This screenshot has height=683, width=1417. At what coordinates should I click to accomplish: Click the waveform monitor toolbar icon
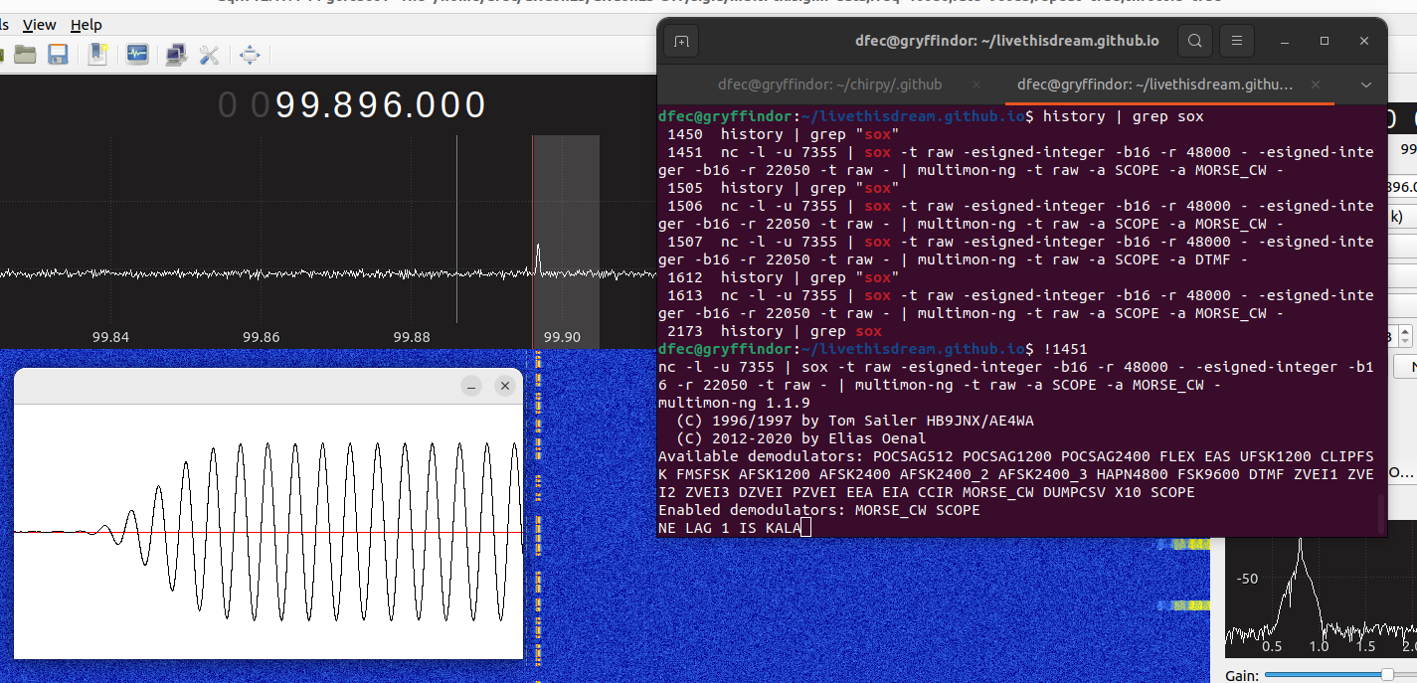click(x=137, y=55)
